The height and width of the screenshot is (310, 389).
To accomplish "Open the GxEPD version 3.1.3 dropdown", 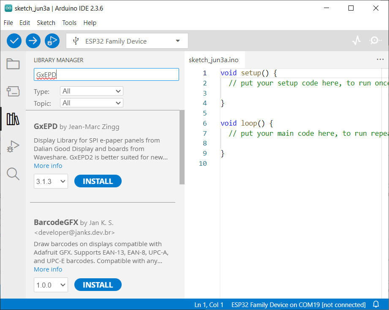I will [51, 181].
